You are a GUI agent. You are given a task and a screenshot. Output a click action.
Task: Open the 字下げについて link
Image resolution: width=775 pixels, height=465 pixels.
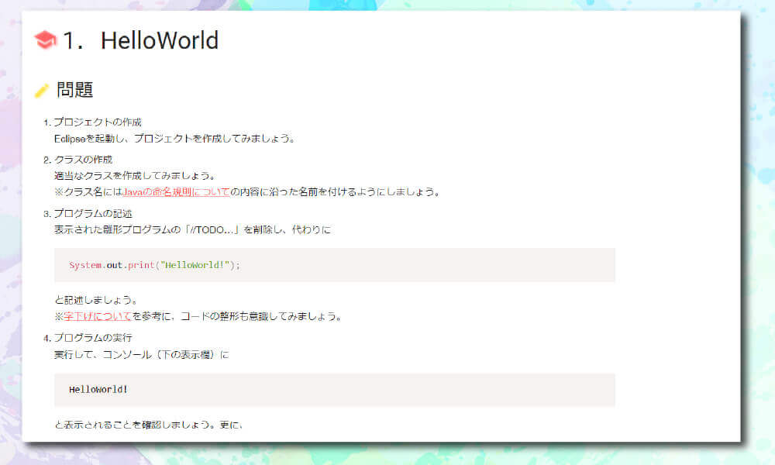[98, 316]
